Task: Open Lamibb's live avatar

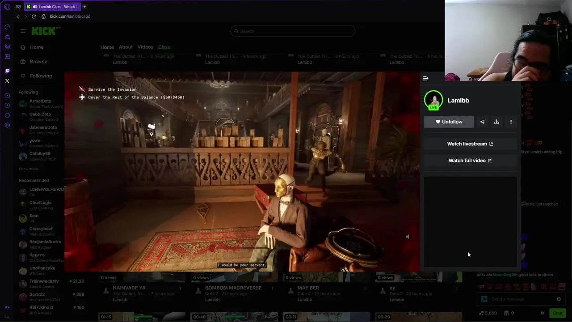Action: pyautogui.click(x=433, y=100)
